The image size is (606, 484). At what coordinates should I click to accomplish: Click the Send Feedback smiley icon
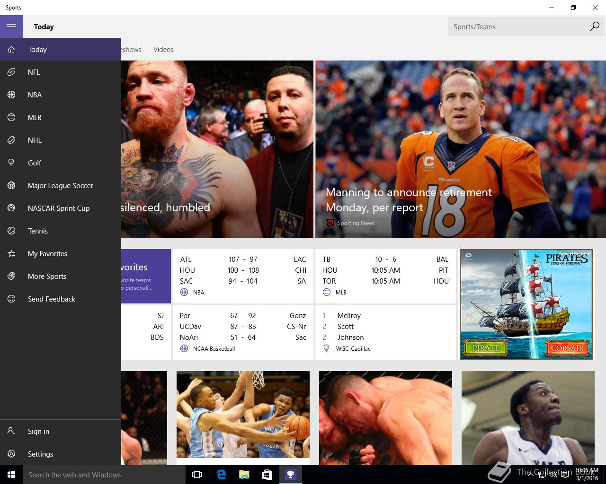pos(11,299)
